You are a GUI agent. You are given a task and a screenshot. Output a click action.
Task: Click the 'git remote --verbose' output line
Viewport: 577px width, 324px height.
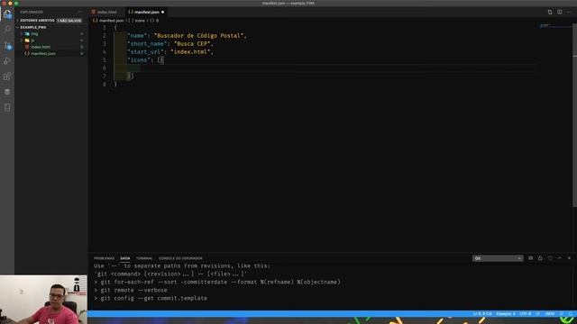click(x=130, y=290)
